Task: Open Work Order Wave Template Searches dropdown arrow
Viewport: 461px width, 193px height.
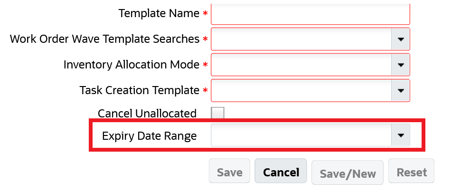Action: [x=400, y=39]
